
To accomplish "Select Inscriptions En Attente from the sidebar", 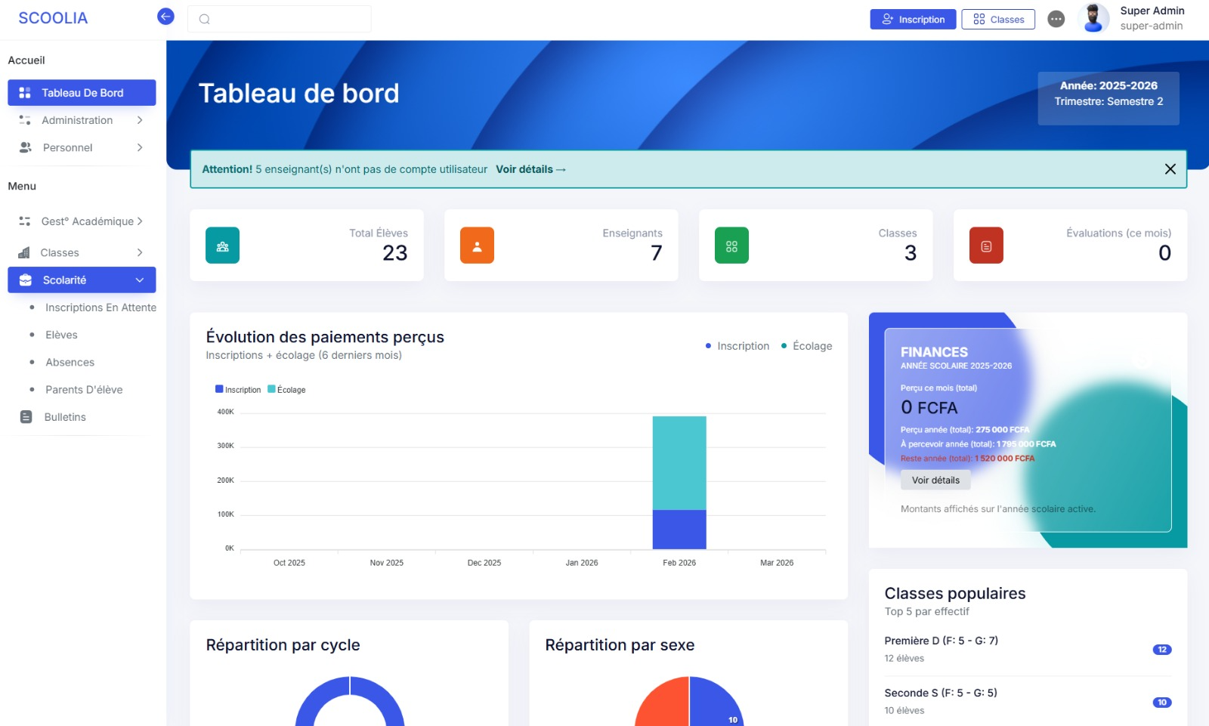I will point(100,307).
